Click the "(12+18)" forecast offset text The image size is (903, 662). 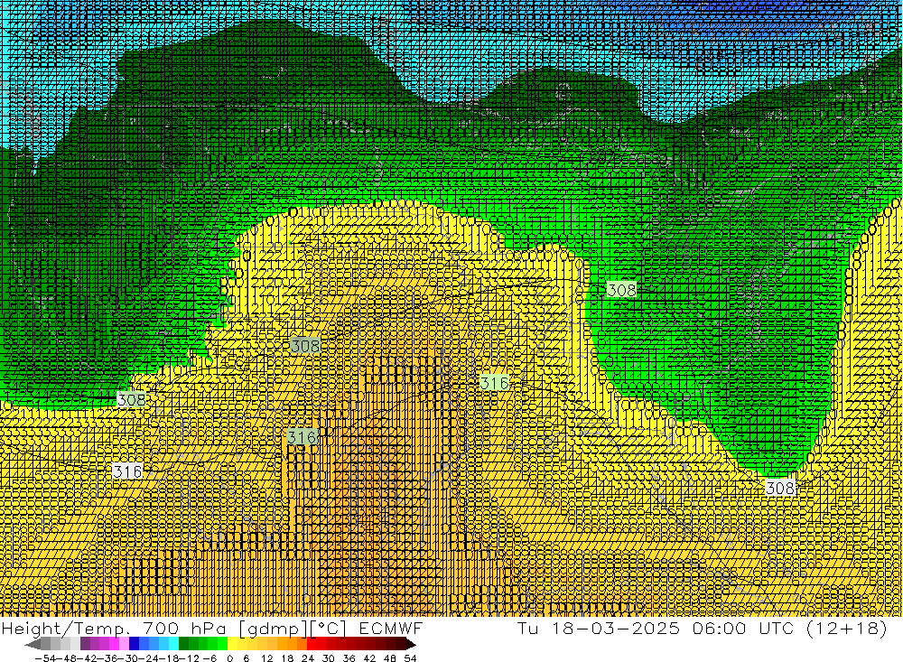[x=847, y=629]
